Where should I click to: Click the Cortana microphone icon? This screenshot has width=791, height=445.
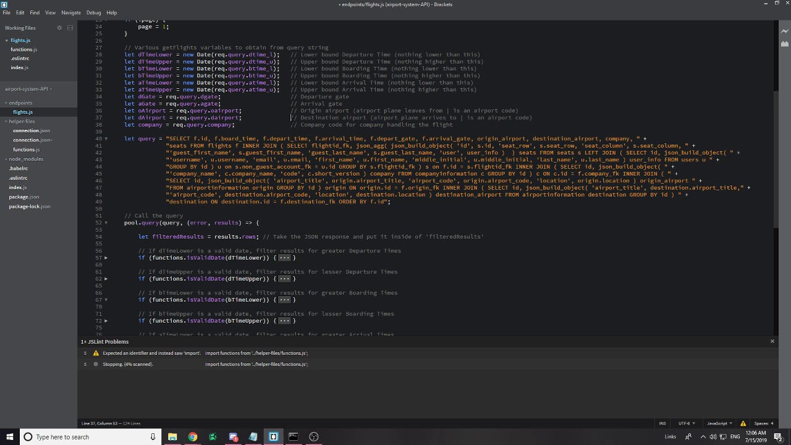click(153, 437)
